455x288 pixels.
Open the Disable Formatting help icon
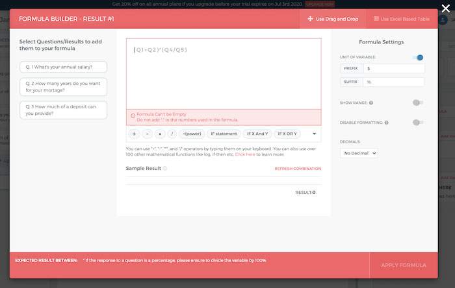pos(387,123)
